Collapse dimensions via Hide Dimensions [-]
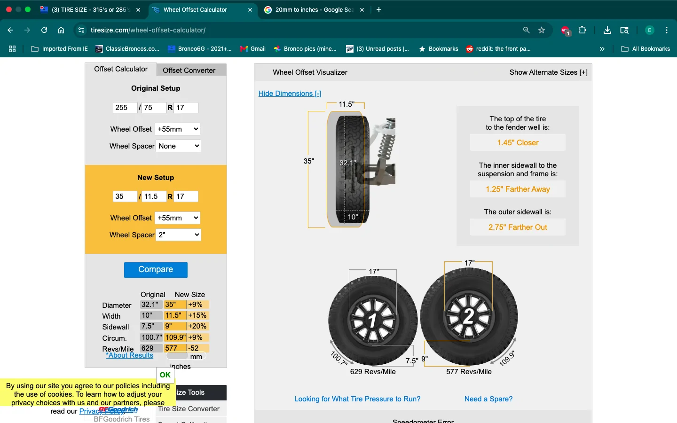The height and width of the screenshot is (423, 677). 290,94
